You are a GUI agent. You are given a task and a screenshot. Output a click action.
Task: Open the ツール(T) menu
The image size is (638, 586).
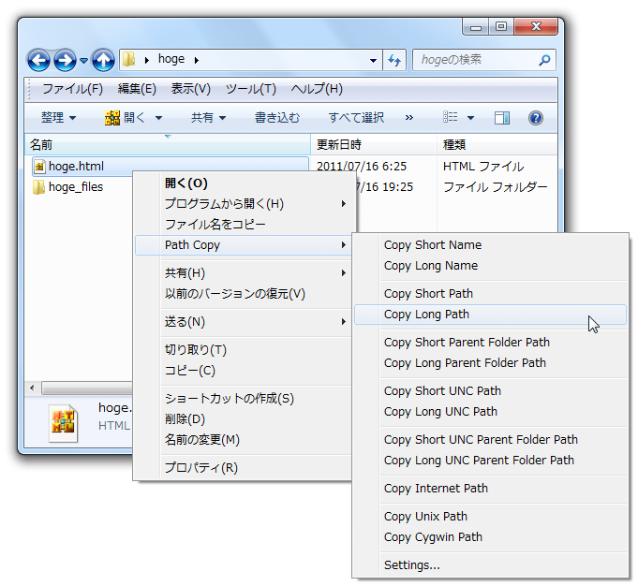pyautogui.click(x=251, y=89)
